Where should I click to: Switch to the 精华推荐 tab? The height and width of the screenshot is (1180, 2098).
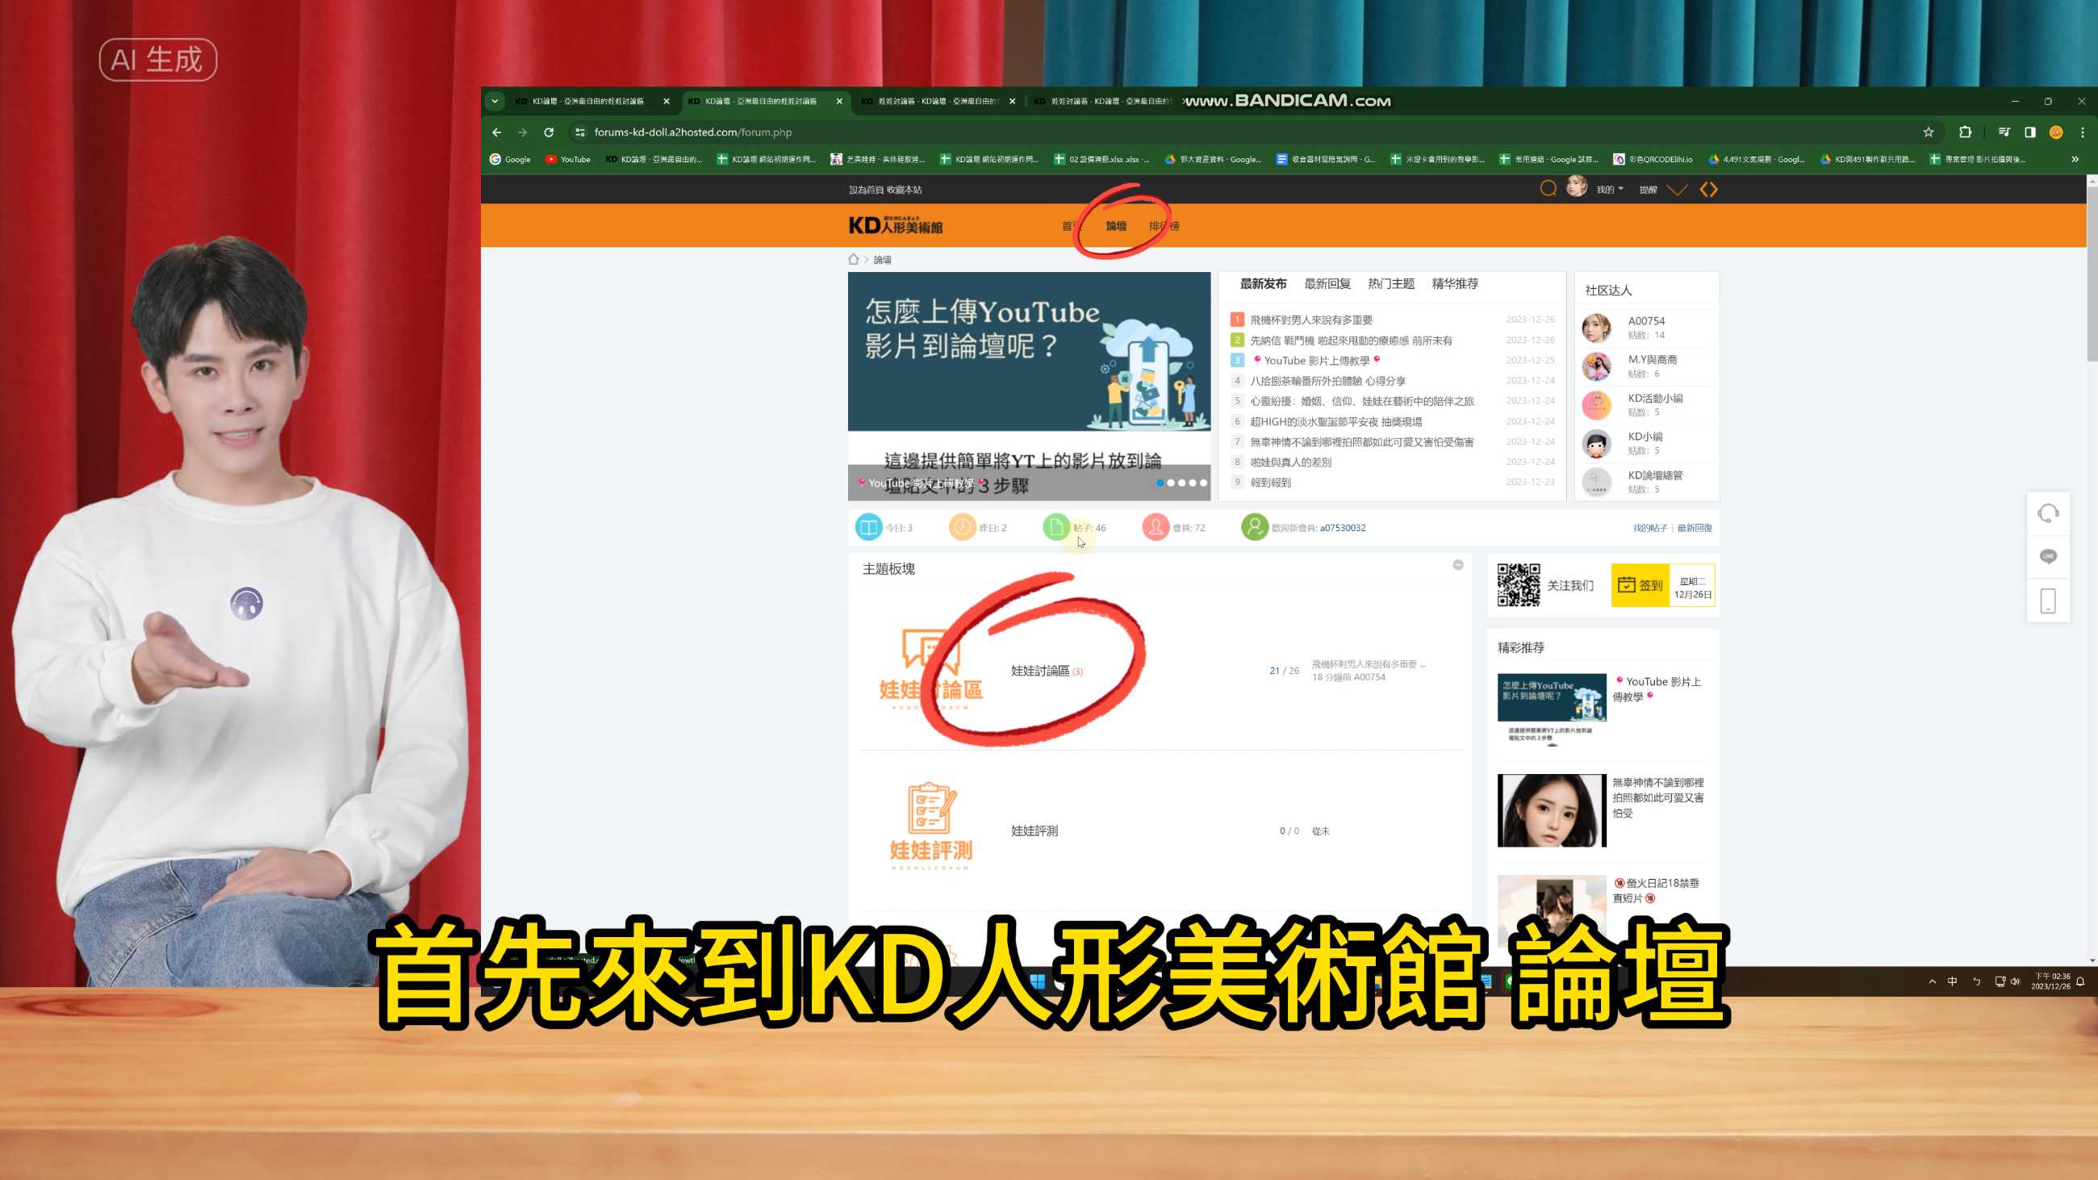(1456, 283)
